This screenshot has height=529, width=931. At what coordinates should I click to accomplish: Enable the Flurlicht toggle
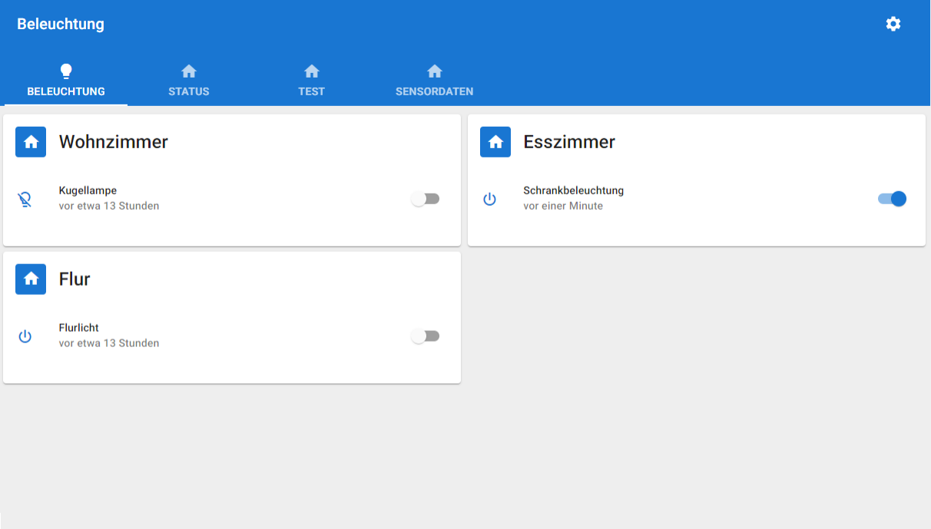coord(426,336)
